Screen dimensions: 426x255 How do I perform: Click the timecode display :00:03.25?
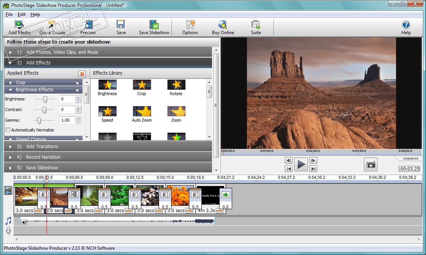coord(409,169)
